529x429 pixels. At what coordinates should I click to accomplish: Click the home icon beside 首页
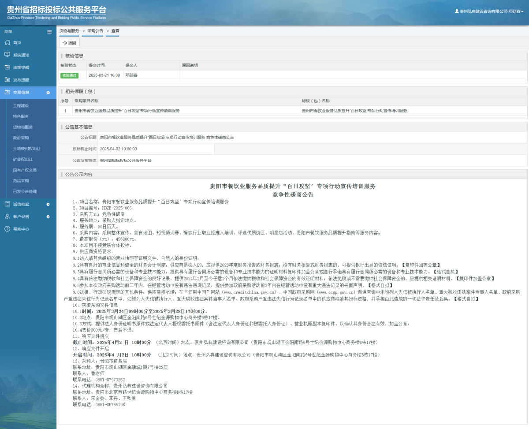coord(7,43)
